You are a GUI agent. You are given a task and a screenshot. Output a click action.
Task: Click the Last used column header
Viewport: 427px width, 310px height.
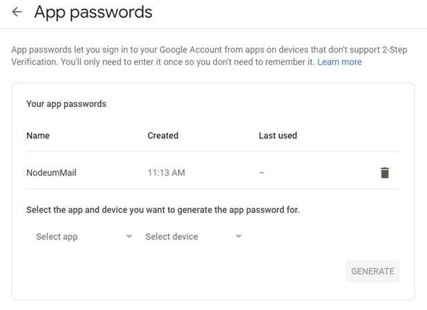click(278, 135)
